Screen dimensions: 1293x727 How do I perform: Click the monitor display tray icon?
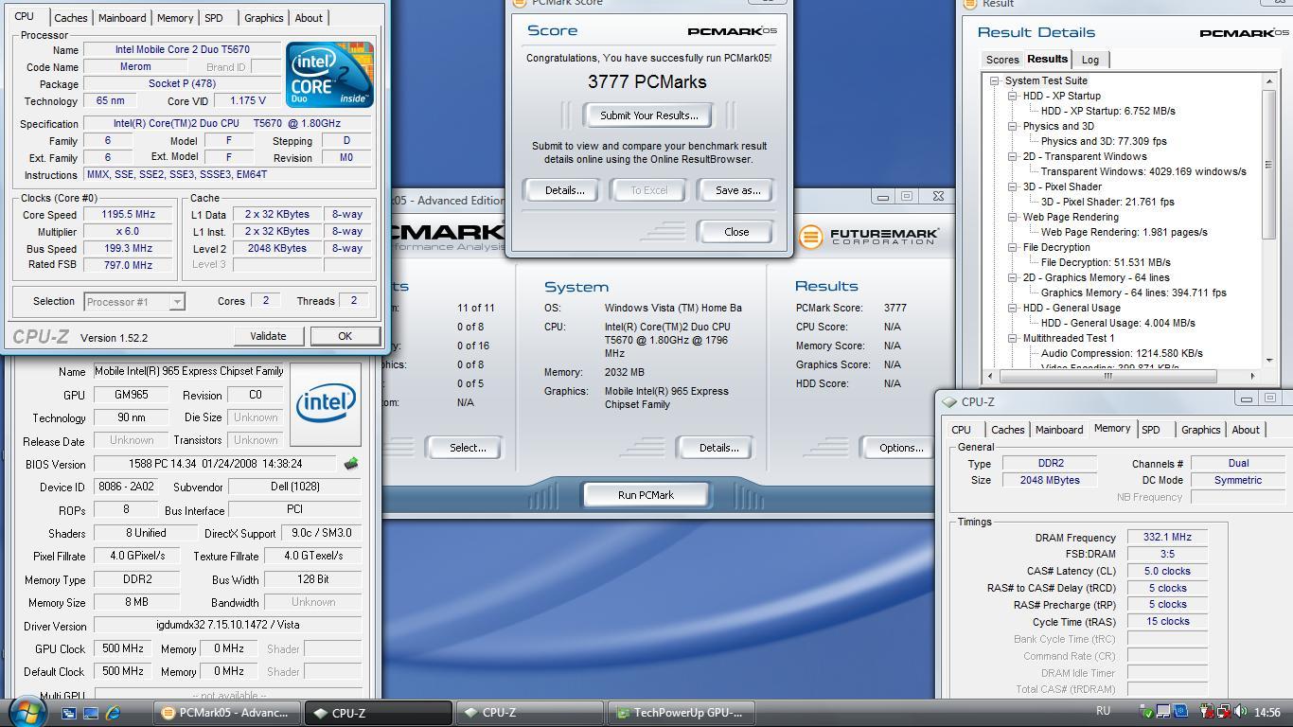pyautogui.click(x=1163, y=712)
